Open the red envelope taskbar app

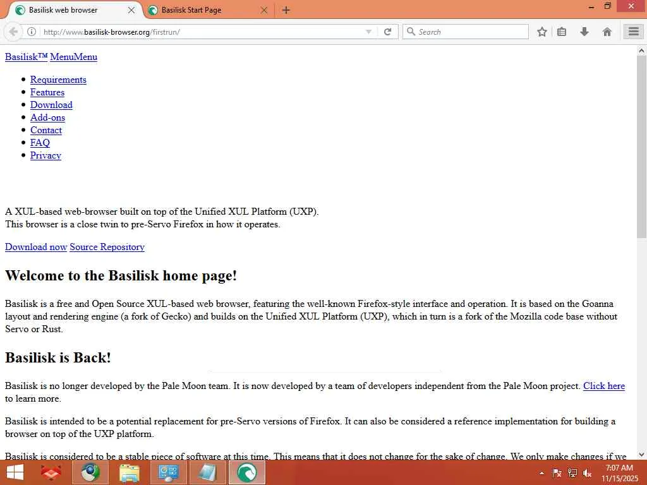[51, 472]
